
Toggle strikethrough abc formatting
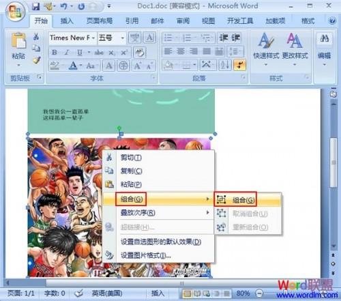99,53
